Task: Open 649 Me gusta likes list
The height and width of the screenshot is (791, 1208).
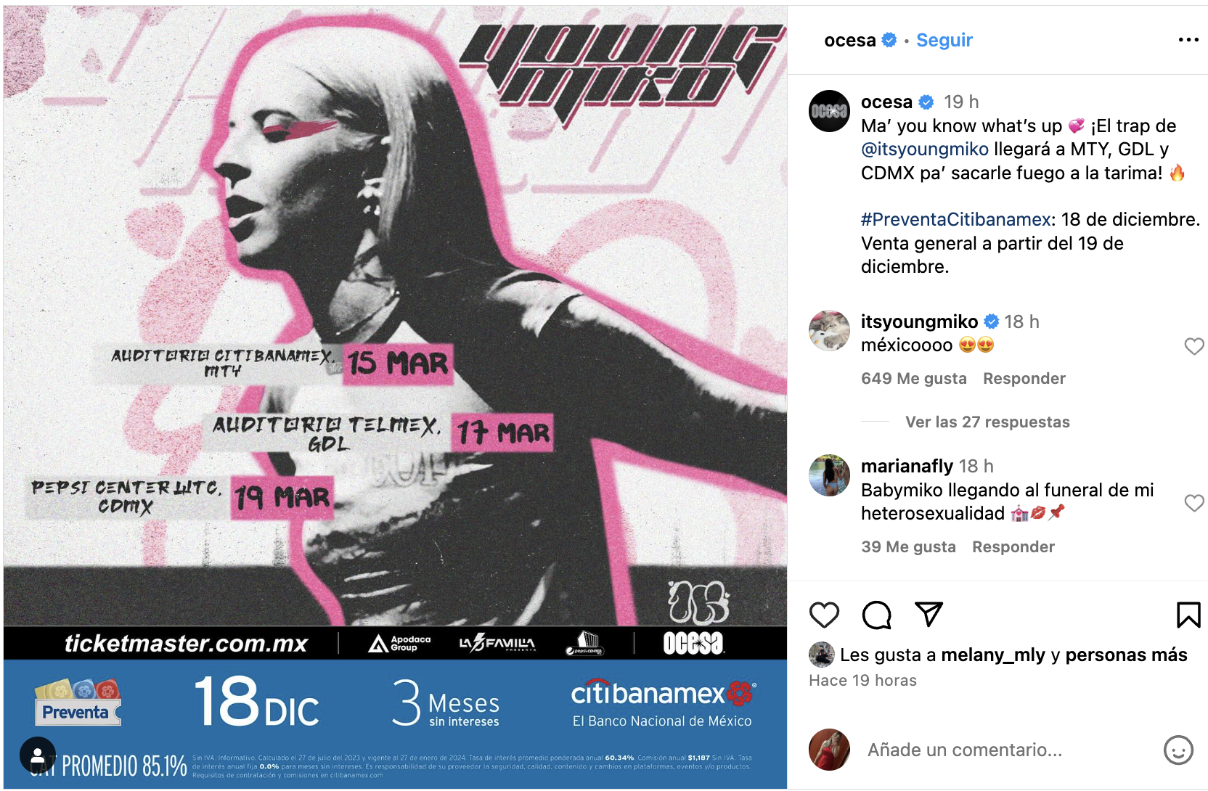Action: 913,378
